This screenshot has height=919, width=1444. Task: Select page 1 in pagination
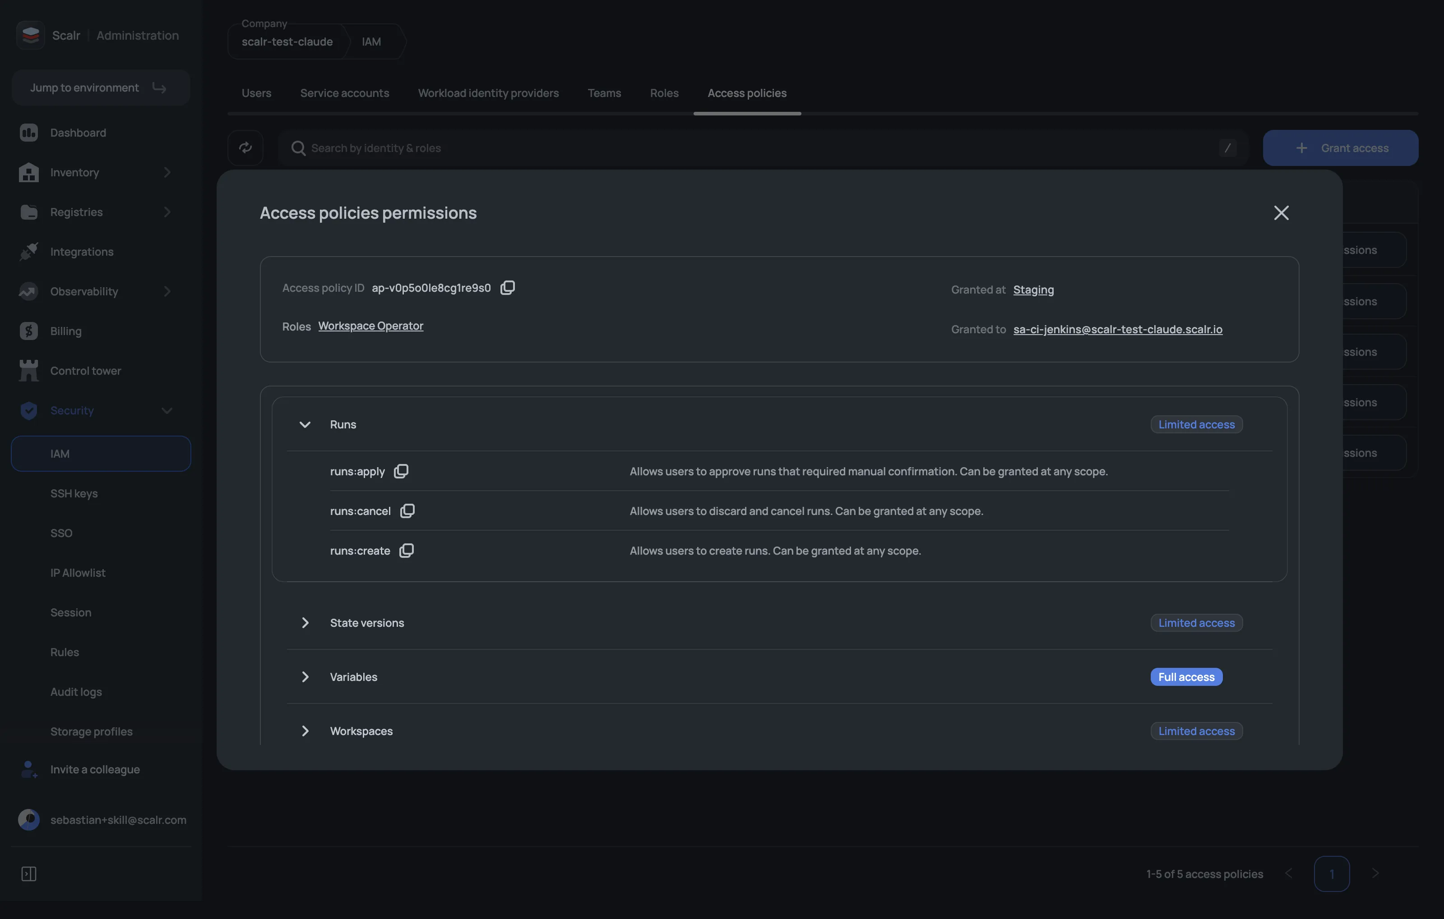coord(1332,873)
